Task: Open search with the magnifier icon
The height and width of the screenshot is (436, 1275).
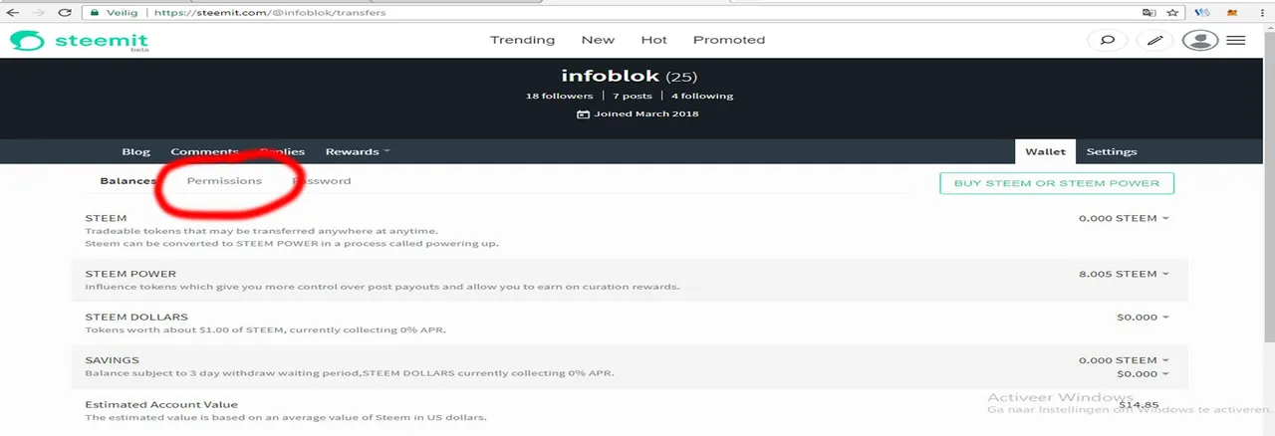Action: pyautogui.click(x=1106, y=41)
